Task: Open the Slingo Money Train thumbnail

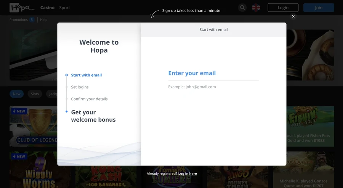Action: point(238,177)
